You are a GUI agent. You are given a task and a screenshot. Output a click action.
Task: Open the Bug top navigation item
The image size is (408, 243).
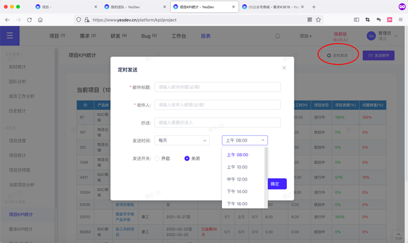coord(149,36)
